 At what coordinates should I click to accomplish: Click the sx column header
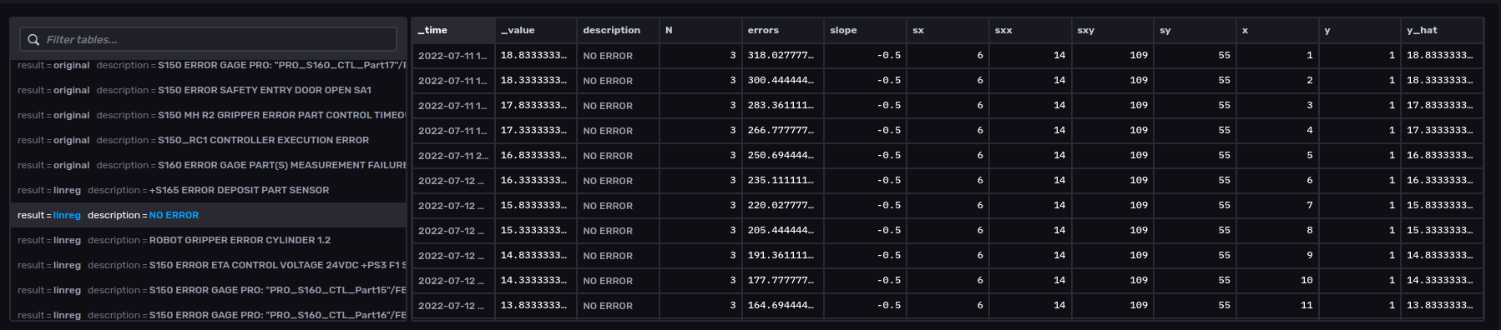click(x=948, y=31)
